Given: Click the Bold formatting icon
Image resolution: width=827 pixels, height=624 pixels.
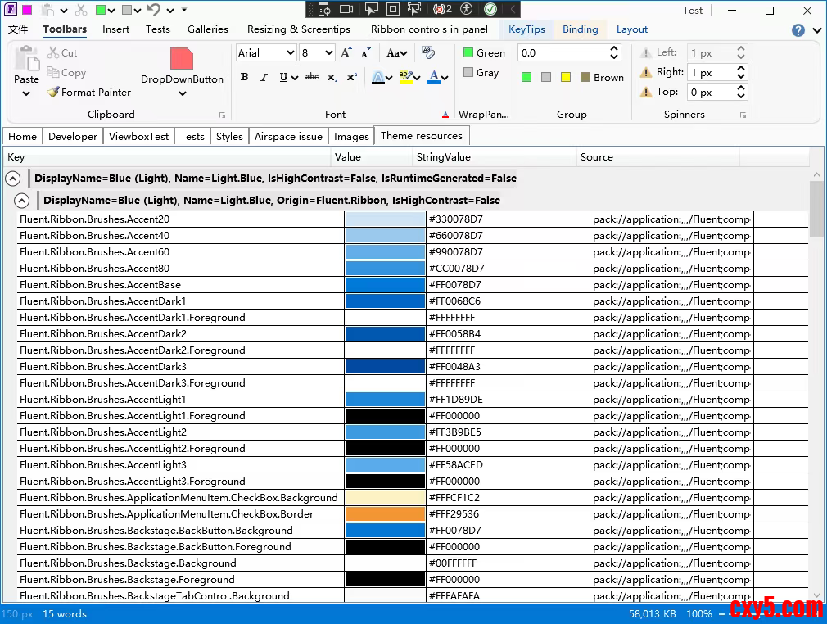Looking at the screenshot, I should [244, 77].
